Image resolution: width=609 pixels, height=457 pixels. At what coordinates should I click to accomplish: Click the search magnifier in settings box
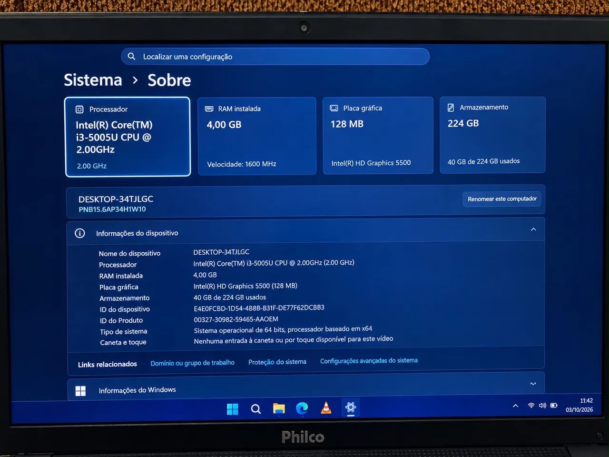tap(132, 56)
